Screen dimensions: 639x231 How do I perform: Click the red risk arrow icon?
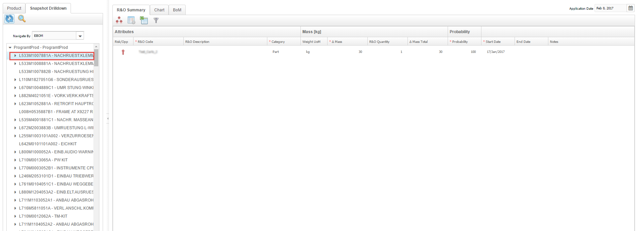(123, 52)
